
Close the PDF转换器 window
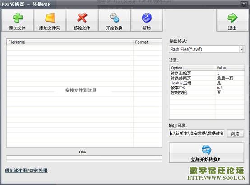[244, 5]
